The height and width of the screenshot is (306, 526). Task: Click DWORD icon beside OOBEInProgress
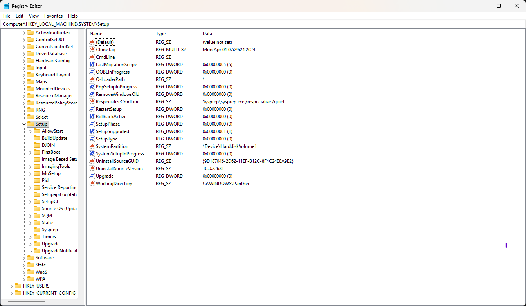click(92, 72)
